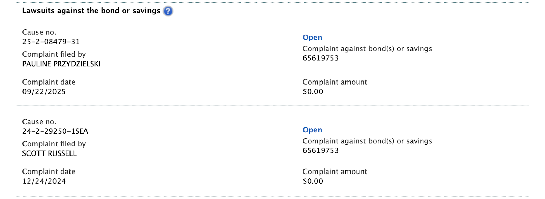Open the Scott Russell lawsuit status link
This screenshot has width=545, height=199.
[312, 130]
